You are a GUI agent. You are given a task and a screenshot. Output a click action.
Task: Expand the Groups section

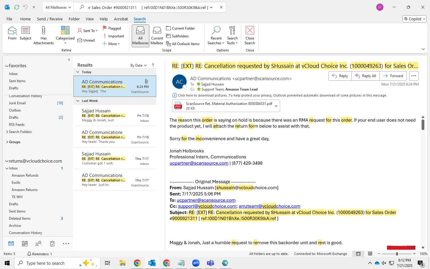7,142
